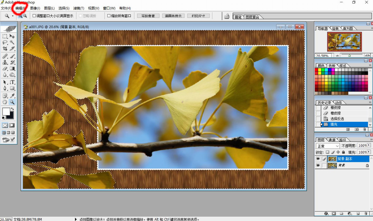Expand the layer opacity (不透明度) slider arrow
Screen dimensions: 373x221
pyautogui.click(x=369, y=145)
